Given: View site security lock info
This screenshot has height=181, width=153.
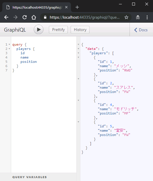Looking at the screenshot, I should click(x=45, y=17).
